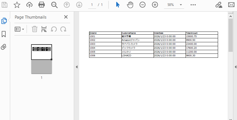This screenshot has height=120, width=237.
Task: Open the more tools ellipsis menu
Action: click(193, 5)
